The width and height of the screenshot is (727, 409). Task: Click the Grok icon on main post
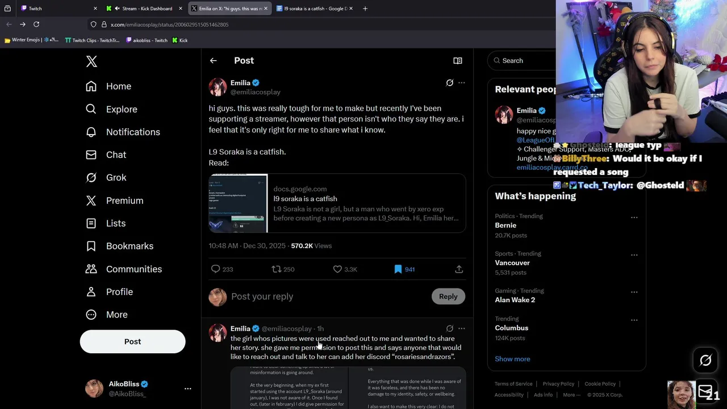[449, 83]
